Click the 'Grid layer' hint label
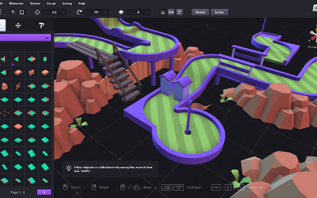This screenshot has height=198, width=317. [194, 187]
